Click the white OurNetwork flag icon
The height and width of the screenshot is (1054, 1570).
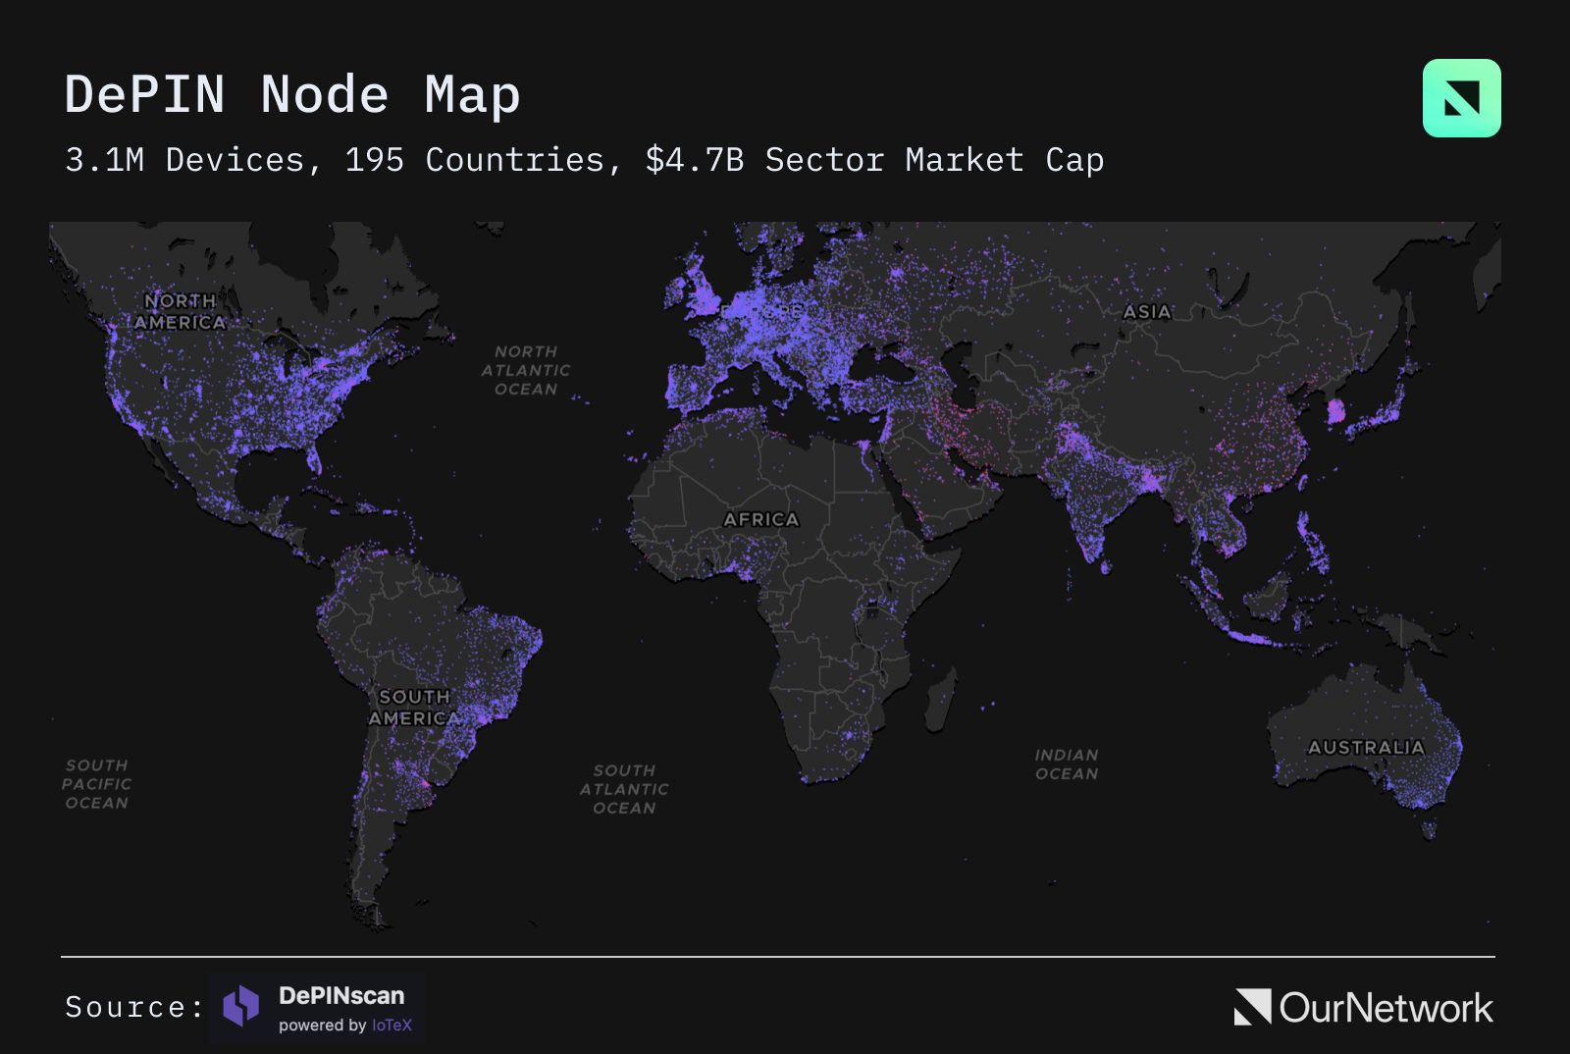(1252, 1007)
